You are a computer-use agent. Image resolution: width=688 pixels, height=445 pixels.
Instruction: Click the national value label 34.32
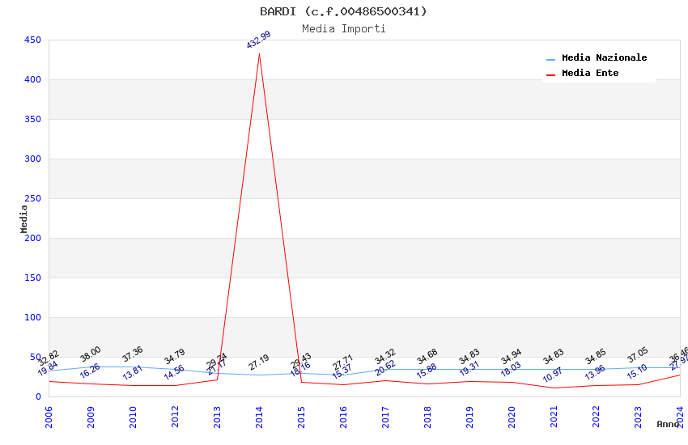click(385, 357)
